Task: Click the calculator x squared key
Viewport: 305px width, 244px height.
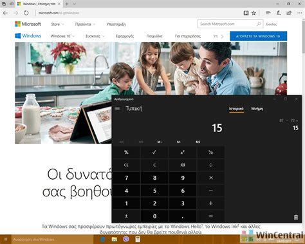Action: 182,152
